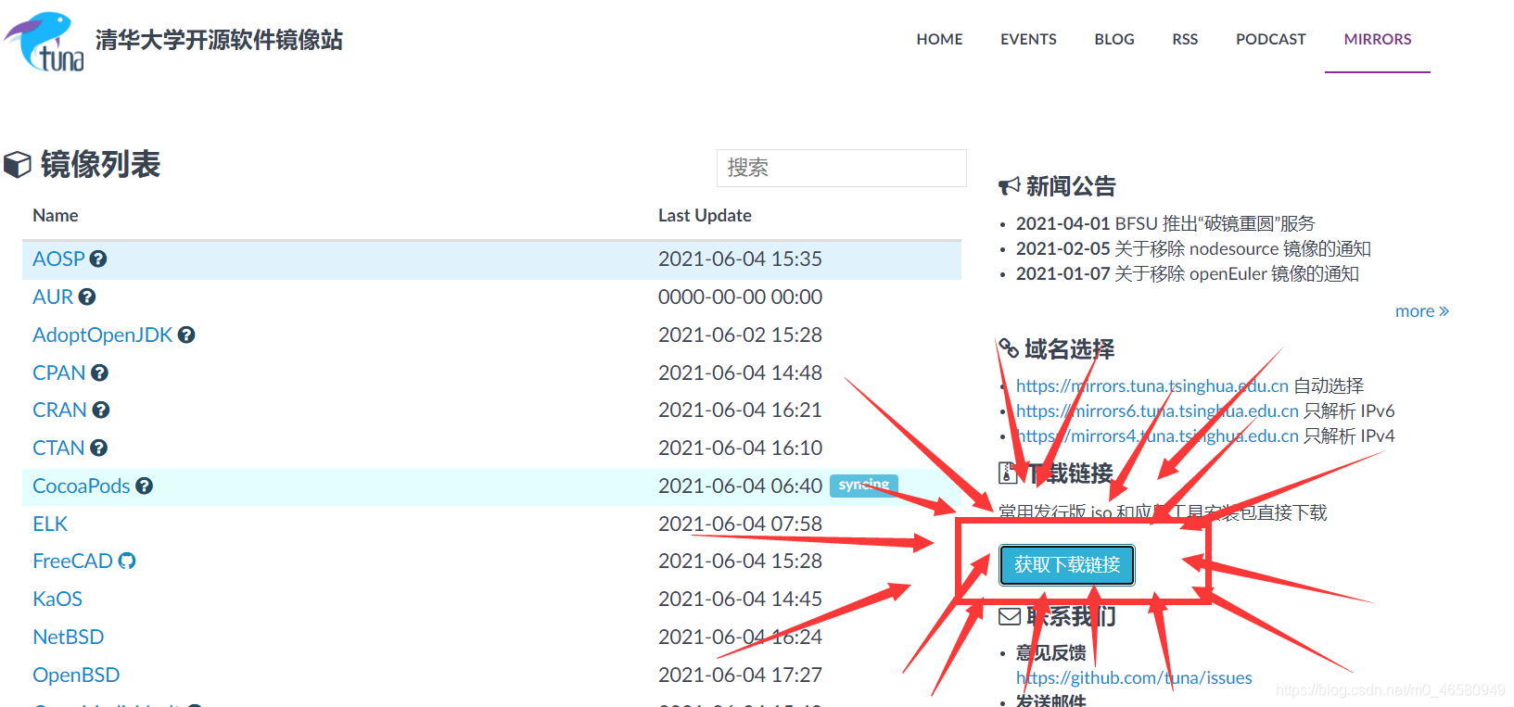
Task: Open github.com/tuna/issues feedback link
Action: click(1134, 678)
